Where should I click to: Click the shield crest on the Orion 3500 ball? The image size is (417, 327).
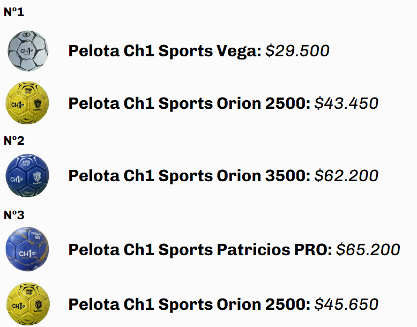(x=37, y=175)
